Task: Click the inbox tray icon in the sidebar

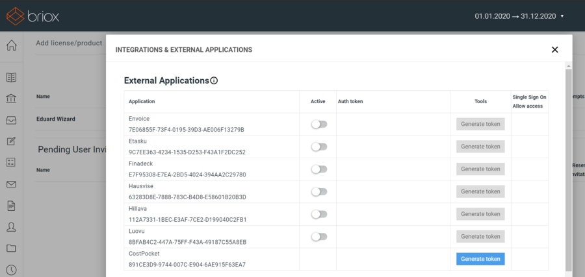Action: point(11,120)
